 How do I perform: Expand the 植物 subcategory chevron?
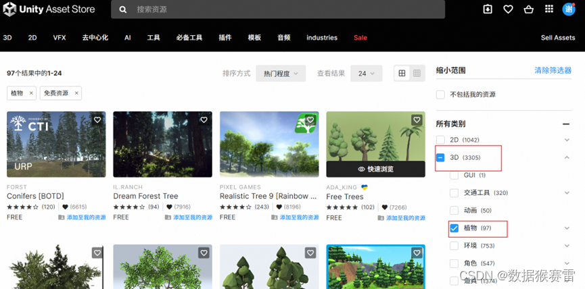pos(567,228)
